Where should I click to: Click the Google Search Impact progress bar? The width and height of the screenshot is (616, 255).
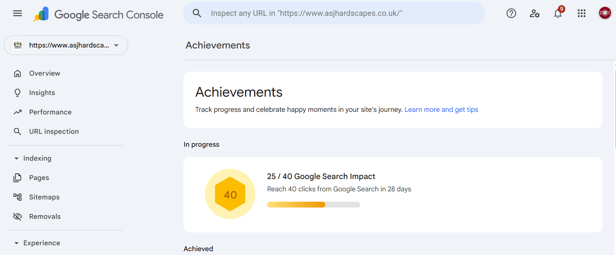[x=313, y=205]
